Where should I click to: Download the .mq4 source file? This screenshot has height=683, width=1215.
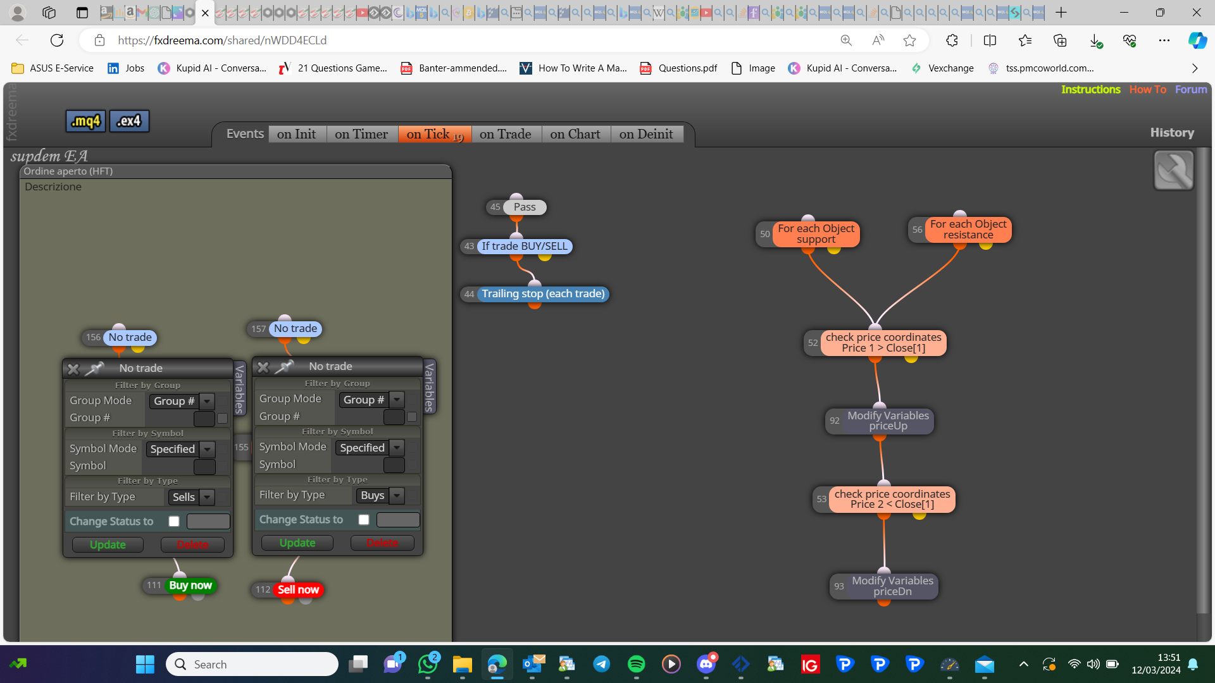(85, 121)
